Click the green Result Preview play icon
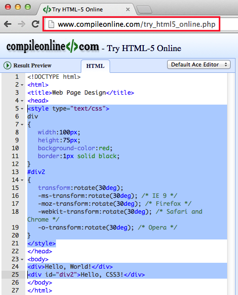This screenshot has width=238, height=295. coord(7,65)
